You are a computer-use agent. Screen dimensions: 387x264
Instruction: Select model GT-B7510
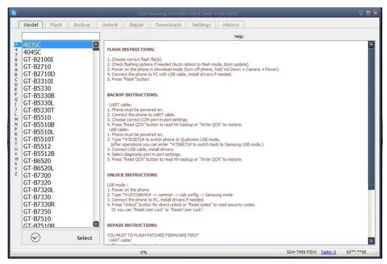tap(58, 219)
